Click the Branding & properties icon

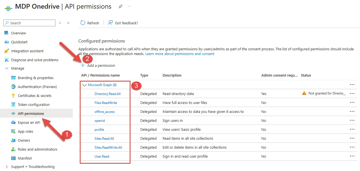(x=13, y=78)
